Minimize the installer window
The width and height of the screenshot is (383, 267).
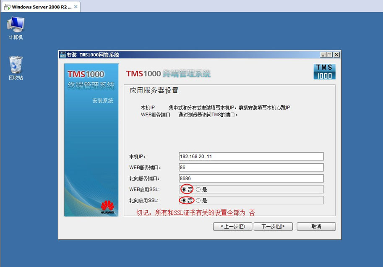[x=323, y=55]
